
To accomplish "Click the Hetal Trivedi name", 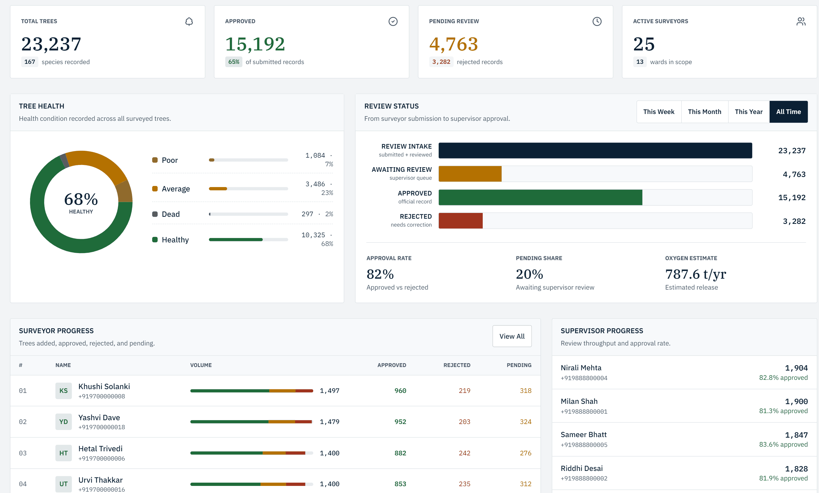I will coord(101,449).
